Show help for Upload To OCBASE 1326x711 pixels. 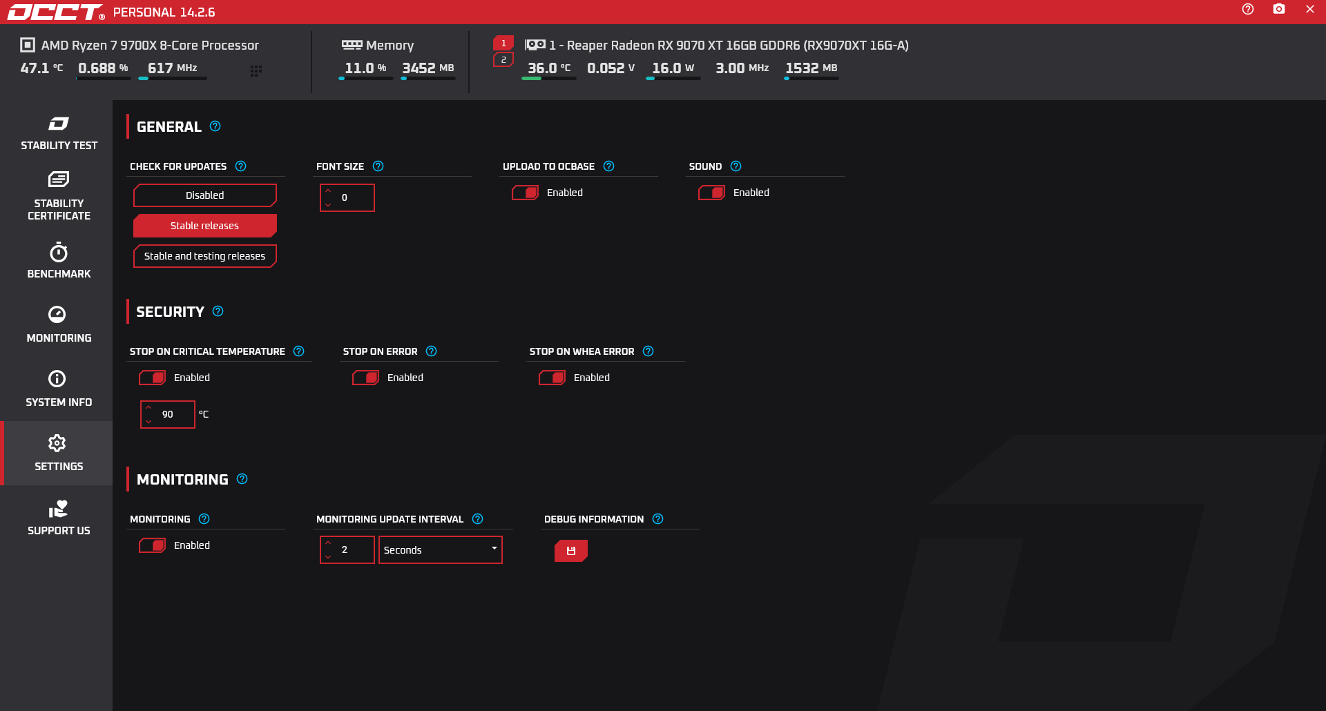pos(608,166)
